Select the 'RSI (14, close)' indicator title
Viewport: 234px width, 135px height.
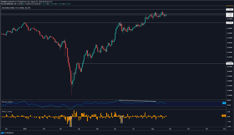click(x=7, y=102)
